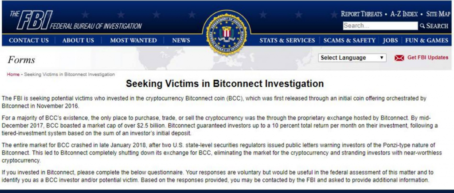454x193 pixels.
Task: Open Stats & Services menu
Action: 287,40
